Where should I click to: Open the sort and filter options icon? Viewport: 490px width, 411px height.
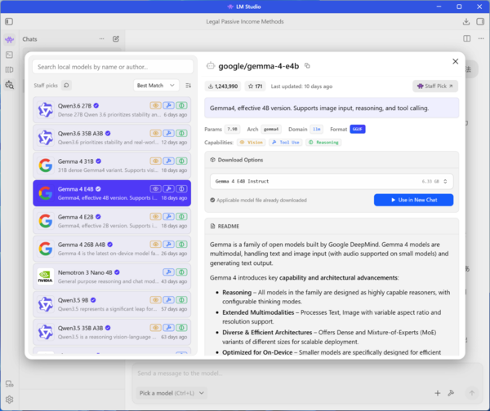click(x=188, y=85)
